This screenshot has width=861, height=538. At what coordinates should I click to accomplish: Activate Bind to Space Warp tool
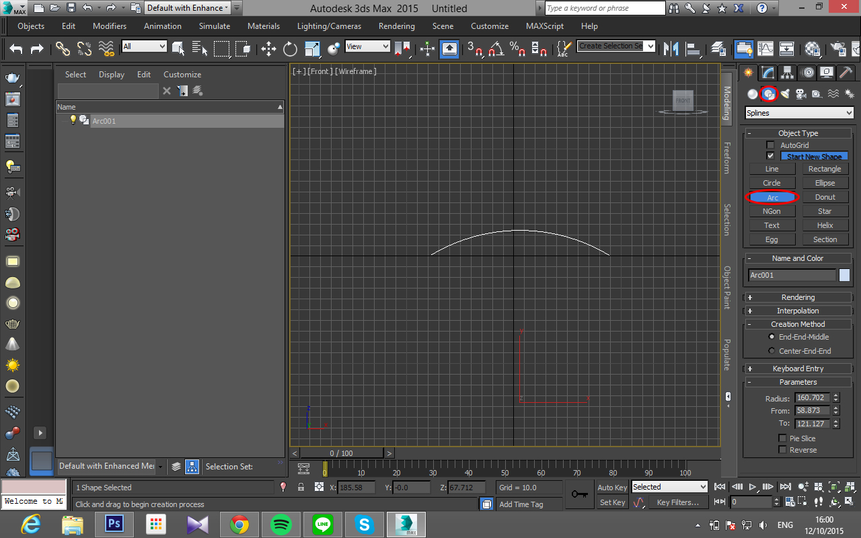coord(106,48)
